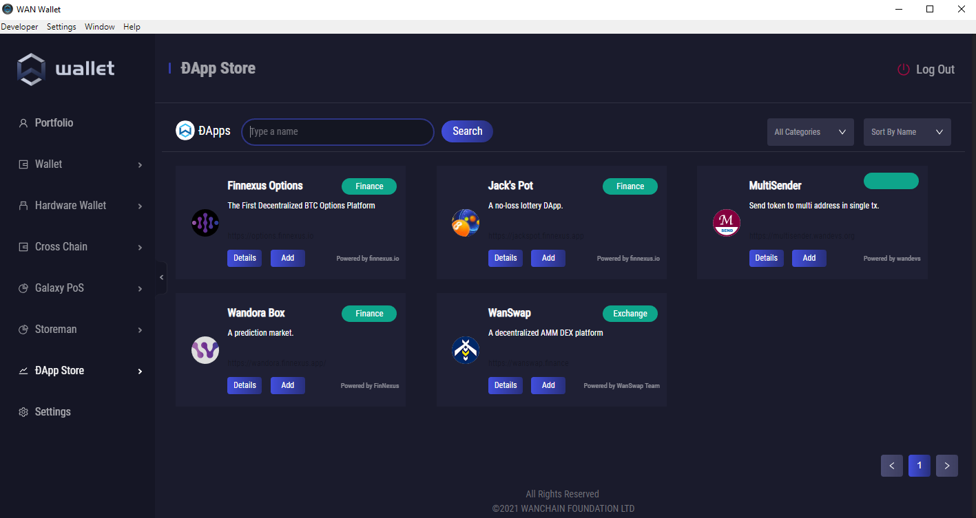Expand the Wallet sidebar submenu arrow
This screenshot has width=976, height=518.
pos(140,165)
